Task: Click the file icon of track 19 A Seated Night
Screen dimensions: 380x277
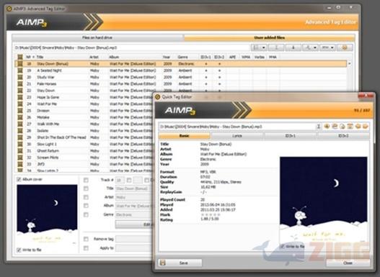Action: (x=20, y=71)
